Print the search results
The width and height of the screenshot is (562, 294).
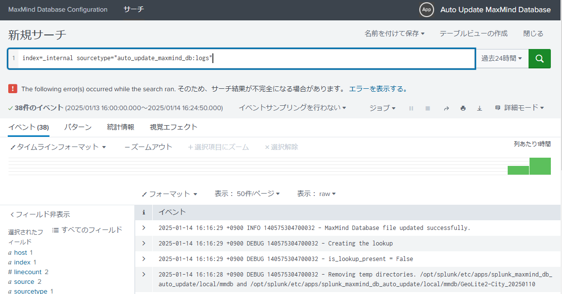pyautogui.click(x=463, y=108)
